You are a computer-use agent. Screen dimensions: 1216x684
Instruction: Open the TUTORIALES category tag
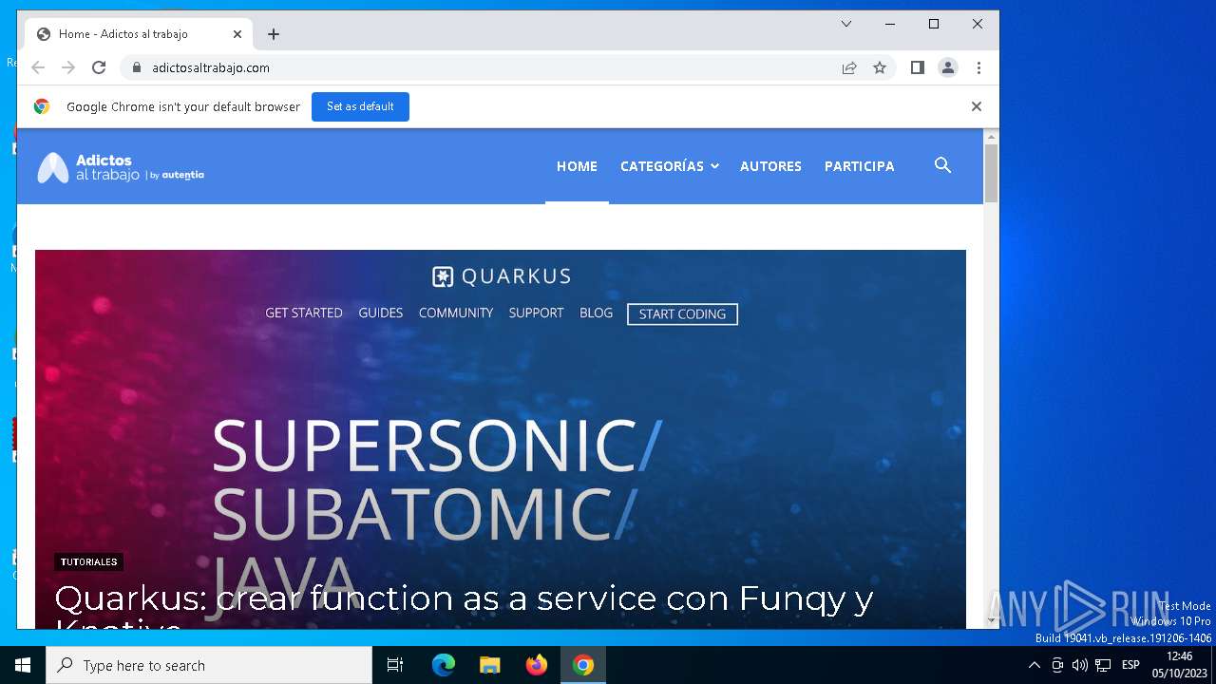[89, 562]
